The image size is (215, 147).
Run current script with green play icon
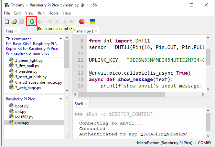coord(32,22)
